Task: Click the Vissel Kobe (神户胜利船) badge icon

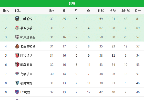Action: coord(17,37)
